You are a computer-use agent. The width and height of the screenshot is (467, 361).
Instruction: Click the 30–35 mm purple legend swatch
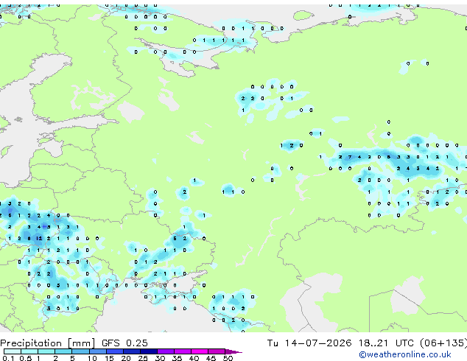click(x=166, y=351)
